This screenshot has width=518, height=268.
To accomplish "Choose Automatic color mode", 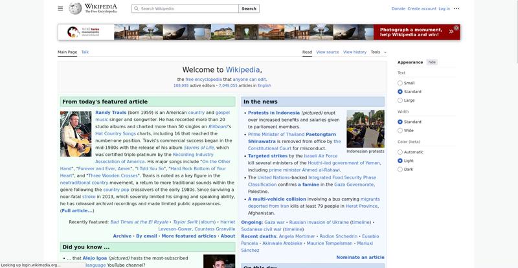I will click(400, 152).
